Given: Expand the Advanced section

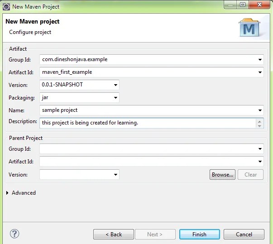Looking at the screenshot, I should tap(7, 193).
